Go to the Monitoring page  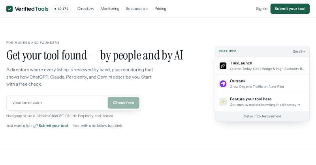110,9
